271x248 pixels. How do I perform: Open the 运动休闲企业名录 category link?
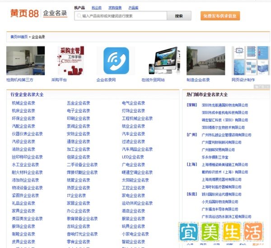coord(137,203)
